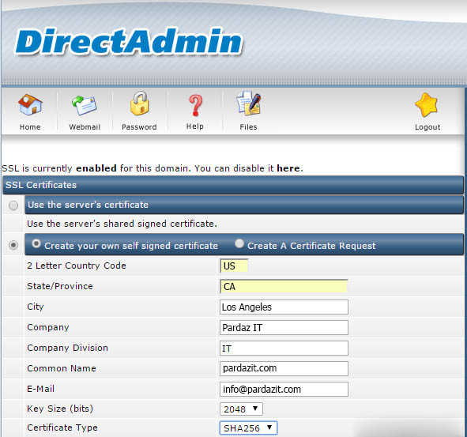Click the Password padlock icon
The height and width of the screenshot is (437, 467).
tap(139, 104)
